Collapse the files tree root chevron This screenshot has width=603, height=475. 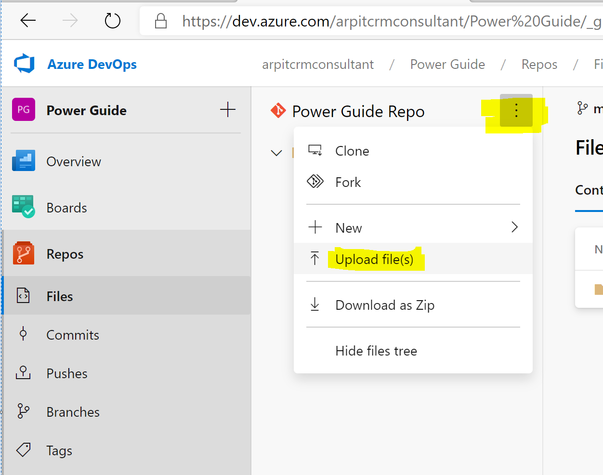[x=276, y=153]
